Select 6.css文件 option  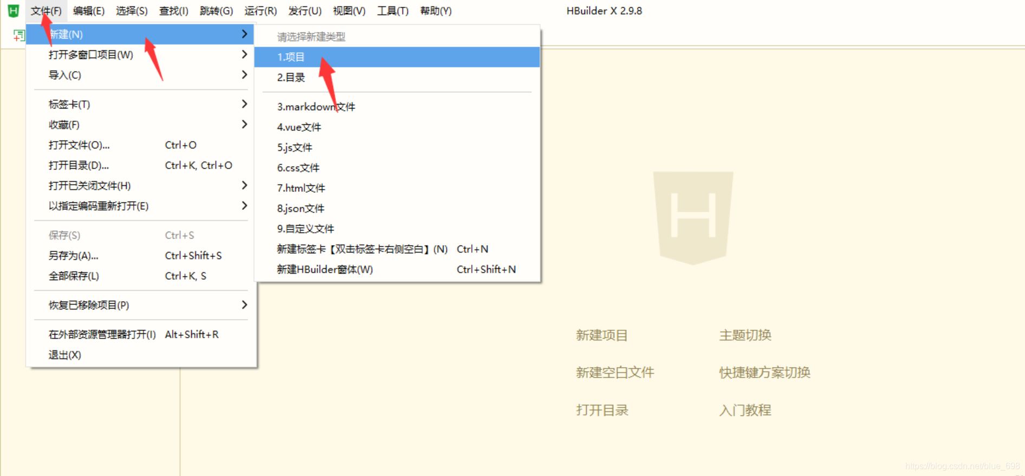tap(397, 168)
